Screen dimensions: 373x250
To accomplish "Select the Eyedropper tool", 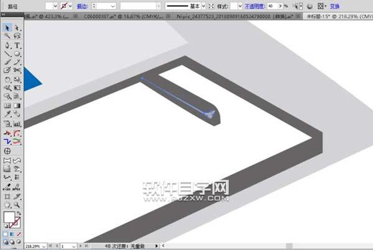I will (7, 114).
